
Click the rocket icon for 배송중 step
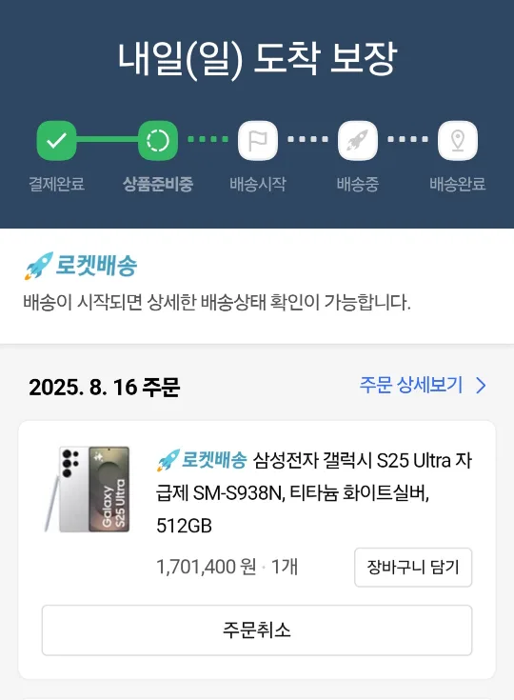coord(358,140)
